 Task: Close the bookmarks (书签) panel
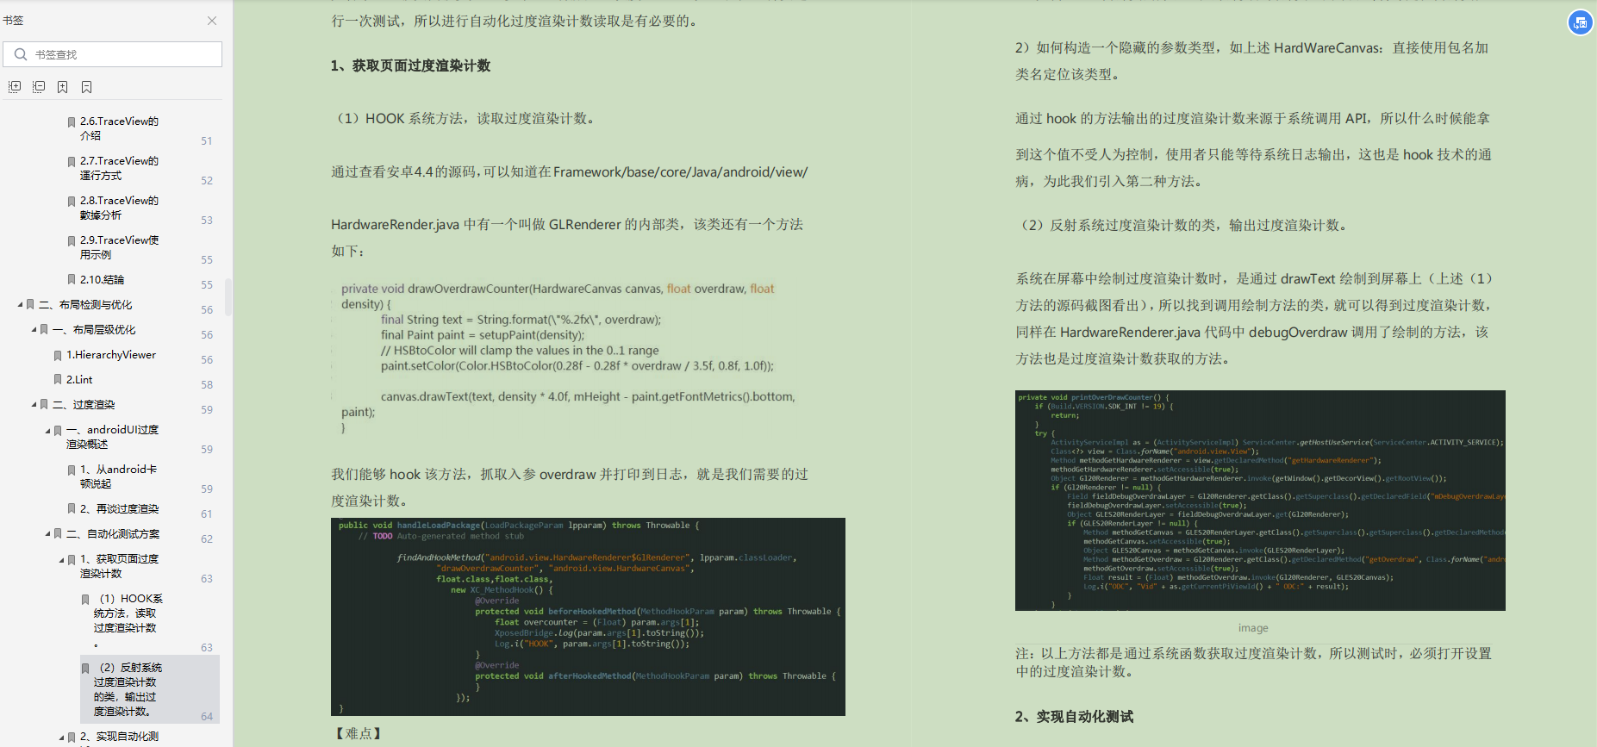click(x=212, y=21)
